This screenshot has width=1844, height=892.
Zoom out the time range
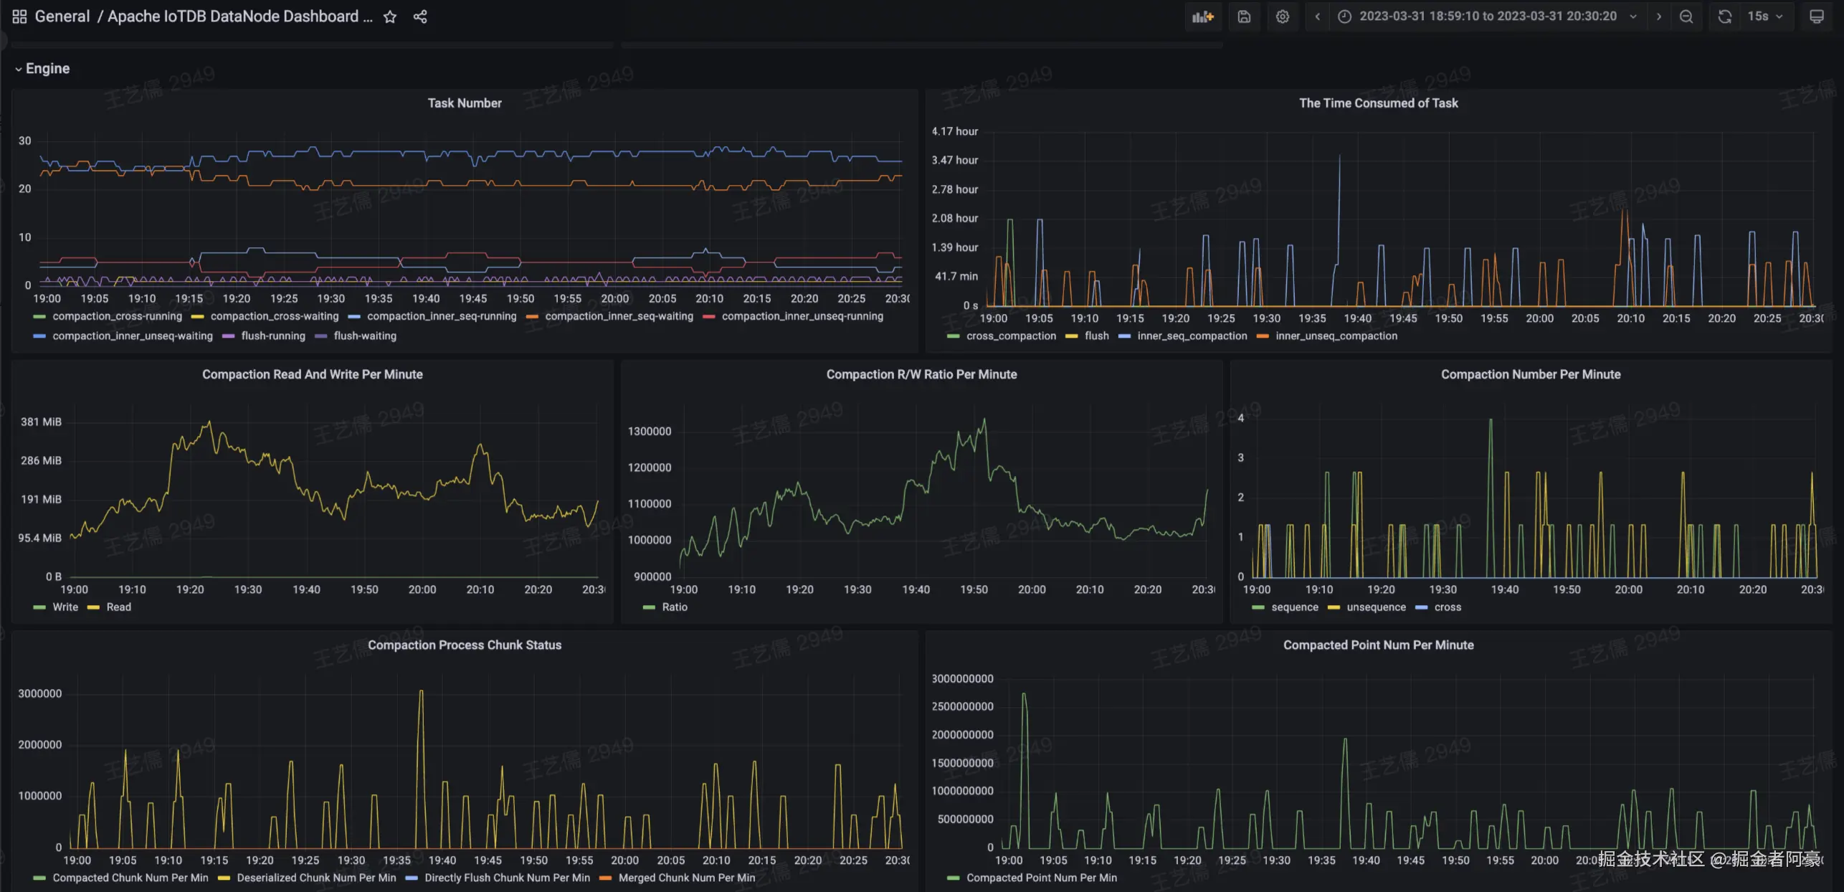coord(1686,16)
